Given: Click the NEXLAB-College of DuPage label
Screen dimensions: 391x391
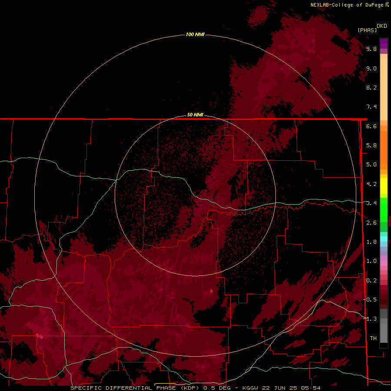Looking at the screenshot, I should [348, 5].
